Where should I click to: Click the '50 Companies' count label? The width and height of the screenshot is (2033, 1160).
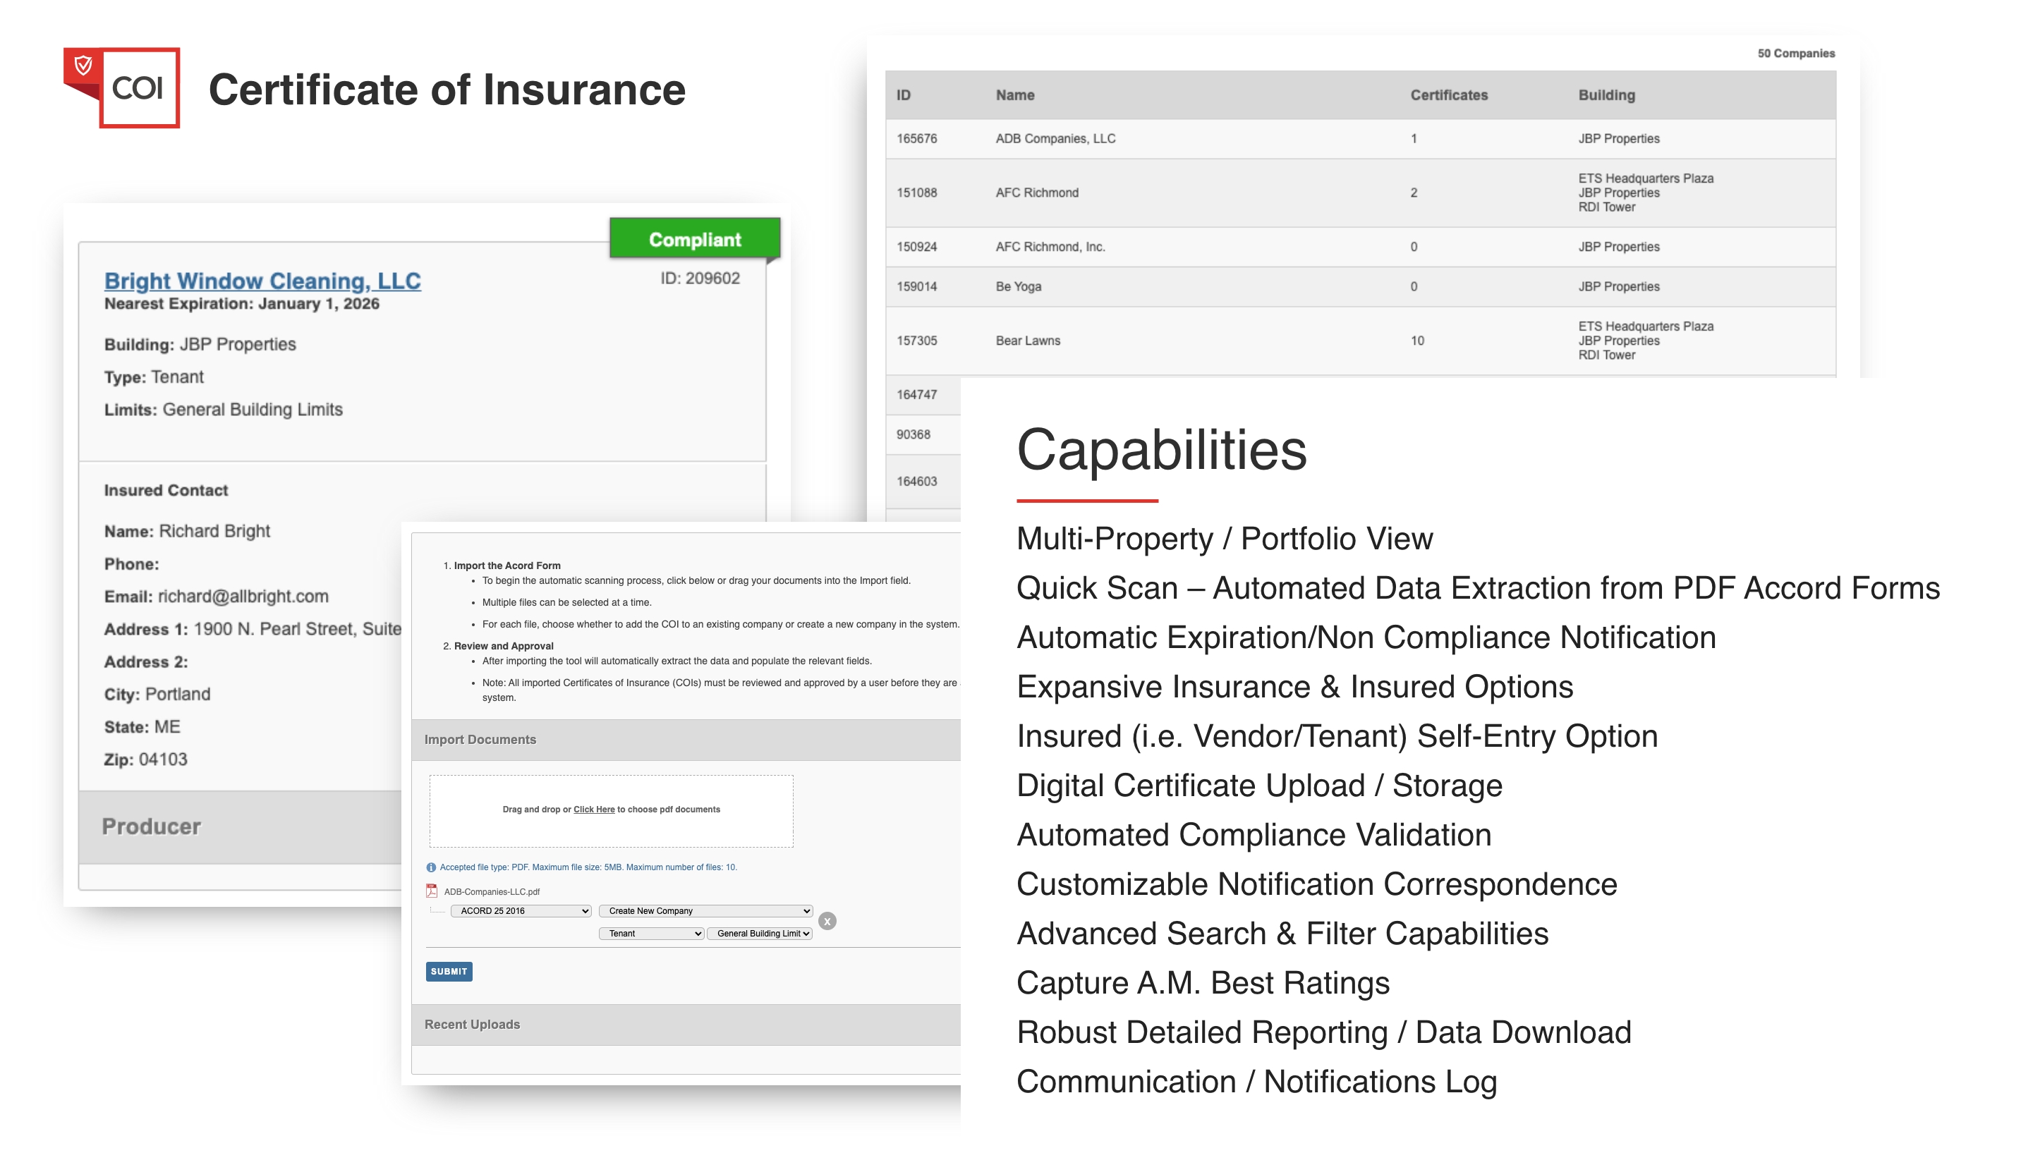point(1795,54)
